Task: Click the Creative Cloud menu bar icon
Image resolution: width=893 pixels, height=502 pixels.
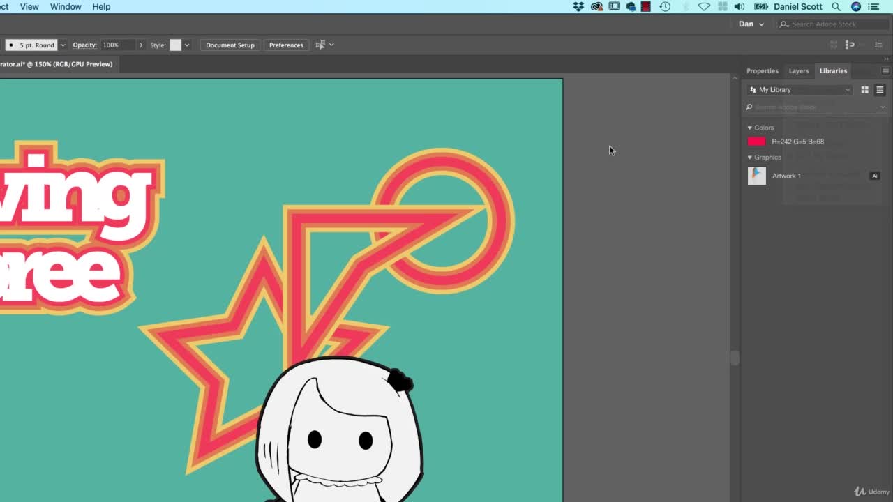Action: coord(596,6)
